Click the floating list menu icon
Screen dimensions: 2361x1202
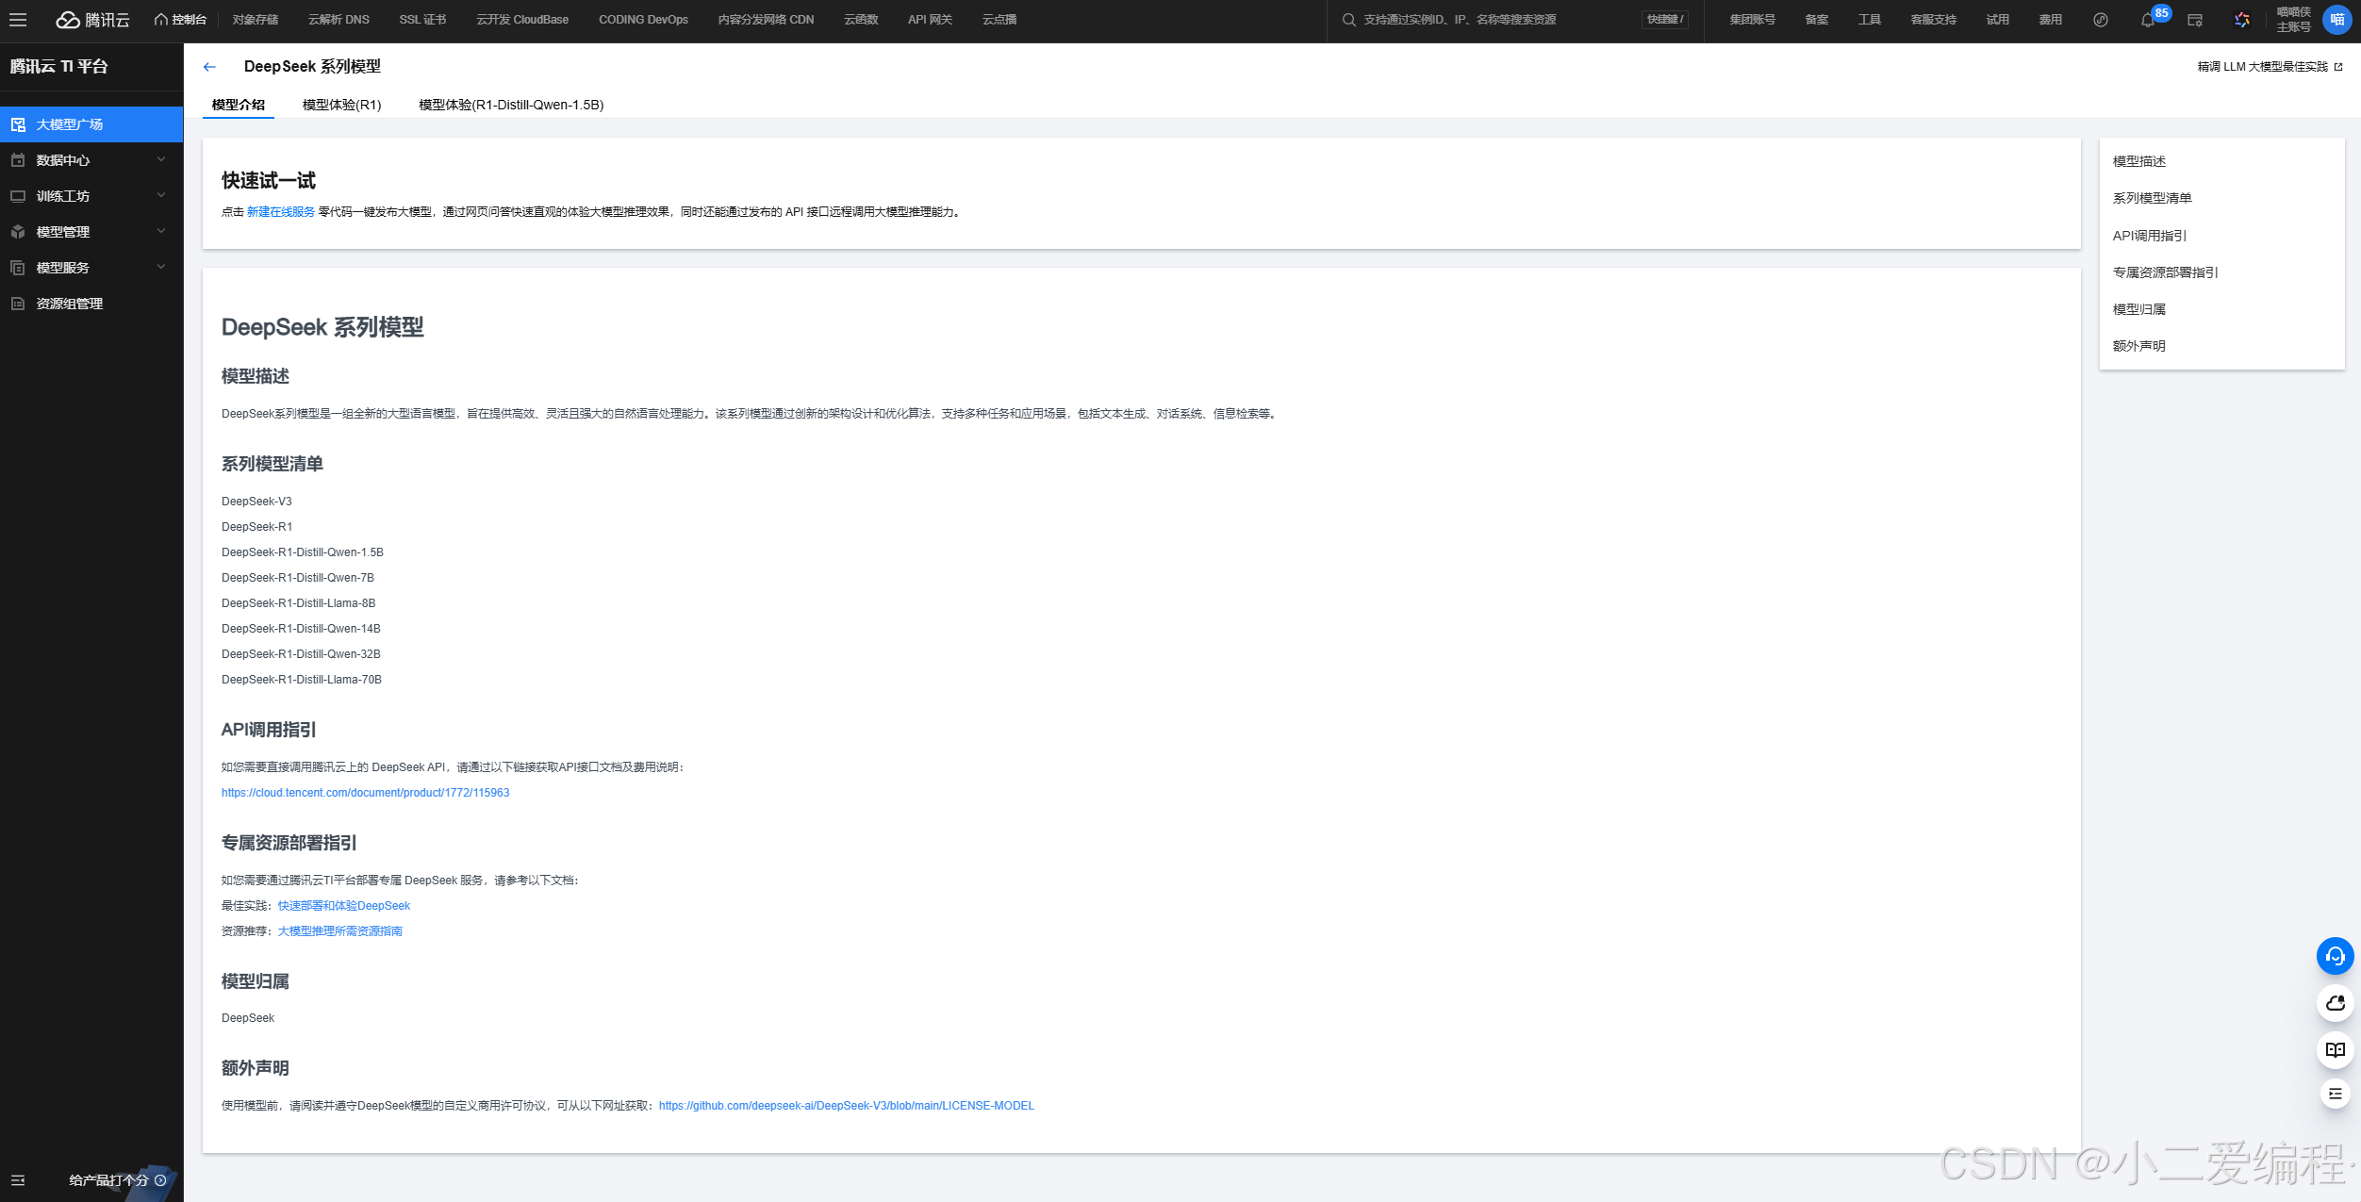[x=2335, y=1094]
